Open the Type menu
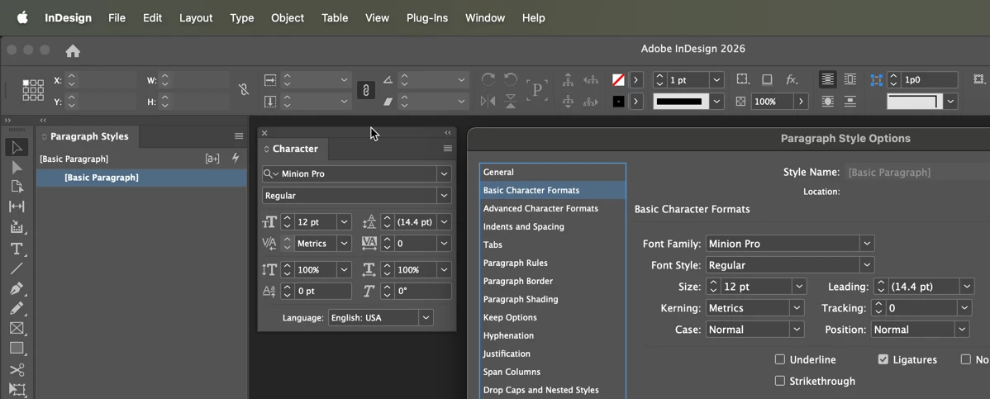The width and height of the screenshot is (990, 399). (242, 17)
